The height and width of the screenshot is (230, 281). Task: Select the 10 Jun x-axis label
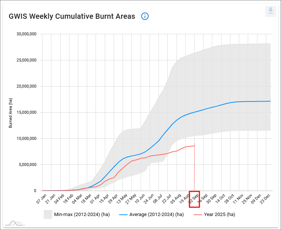pos(140,199)
